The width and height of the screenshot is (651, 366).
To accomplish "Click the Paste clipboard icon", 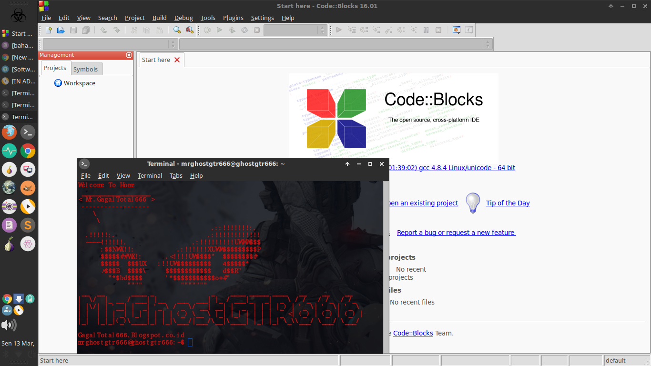I will click(x=159, y=30).
